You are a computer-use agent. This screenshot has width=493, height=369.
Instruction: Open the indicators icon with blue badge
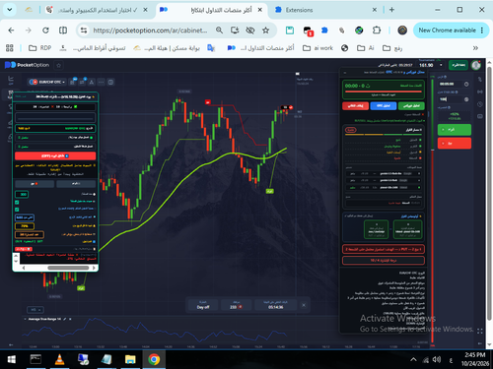pos(82,82)
